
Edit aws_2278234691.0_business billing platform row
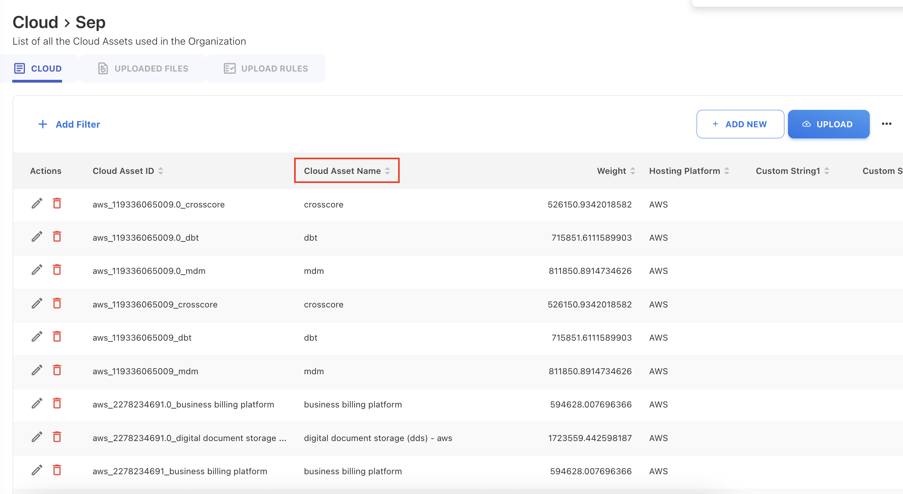pos(37,403)
